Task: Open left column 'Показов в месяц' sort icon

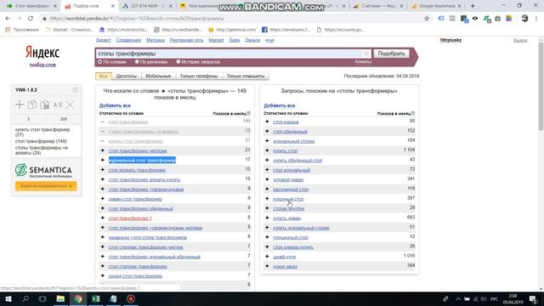Action: click(248, 113)
